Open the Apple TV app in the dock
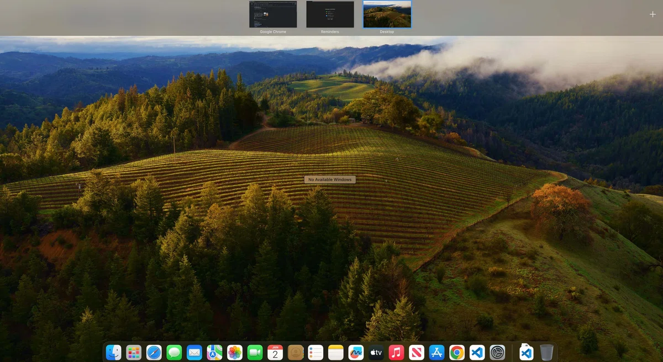This screenshot has width=663, height=362. (376, 352)
